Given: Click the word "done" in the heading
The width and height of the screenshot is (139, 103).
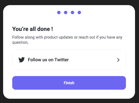Looking at the screenshot, I should pos(43,29).
